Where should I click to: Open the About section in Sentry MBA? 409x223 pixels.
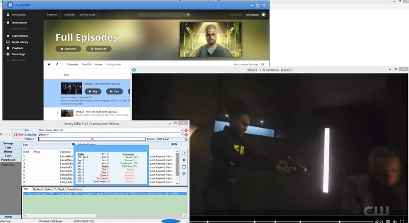(x=8, y=216)
